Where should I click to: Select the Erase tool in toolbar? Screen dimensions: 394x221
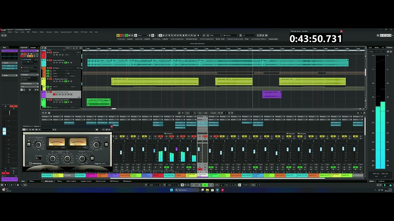tap(169, 35)
